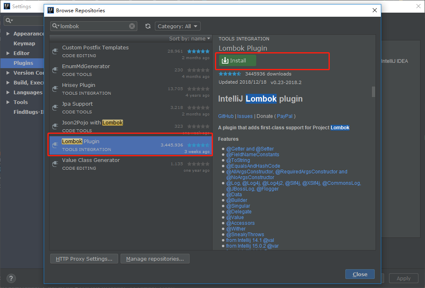Screen dimensions: 425x288
Task: Select Plugins in the Settings tree
Action: 23,63
